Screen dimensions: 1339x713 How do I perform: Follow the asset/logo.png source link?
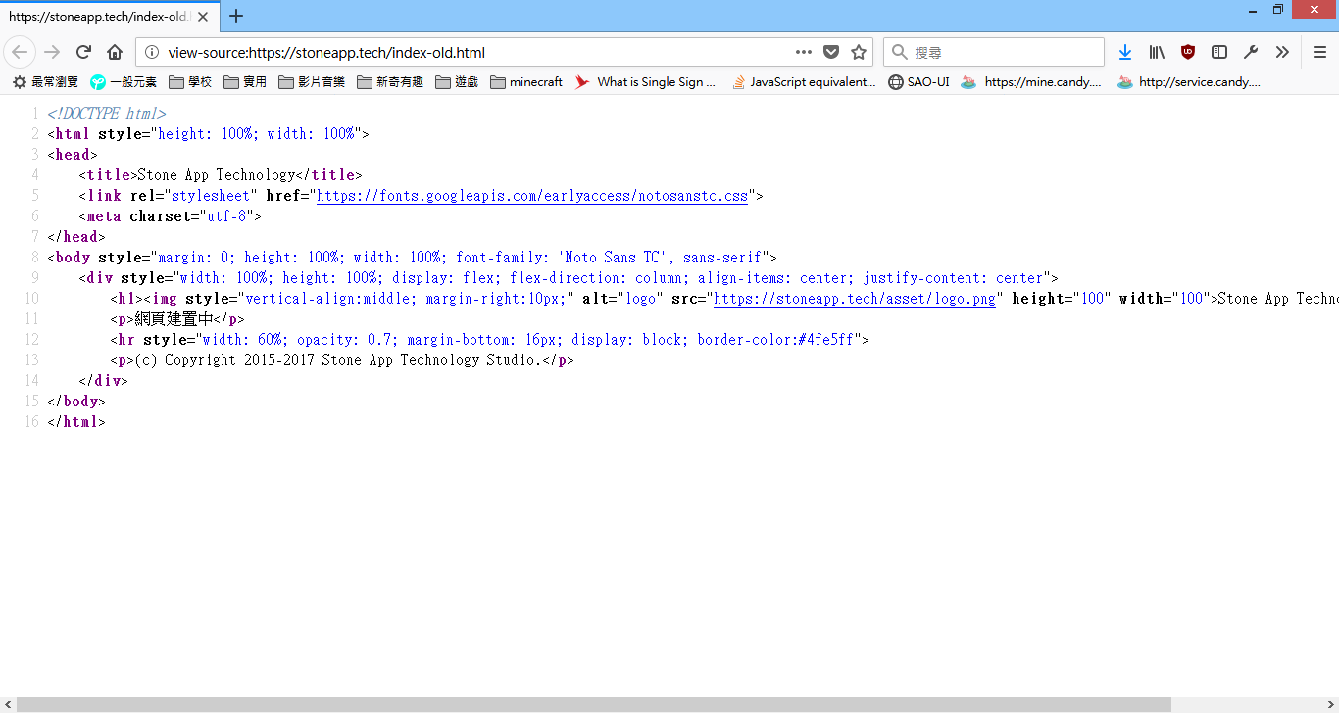tap(855, 299)
